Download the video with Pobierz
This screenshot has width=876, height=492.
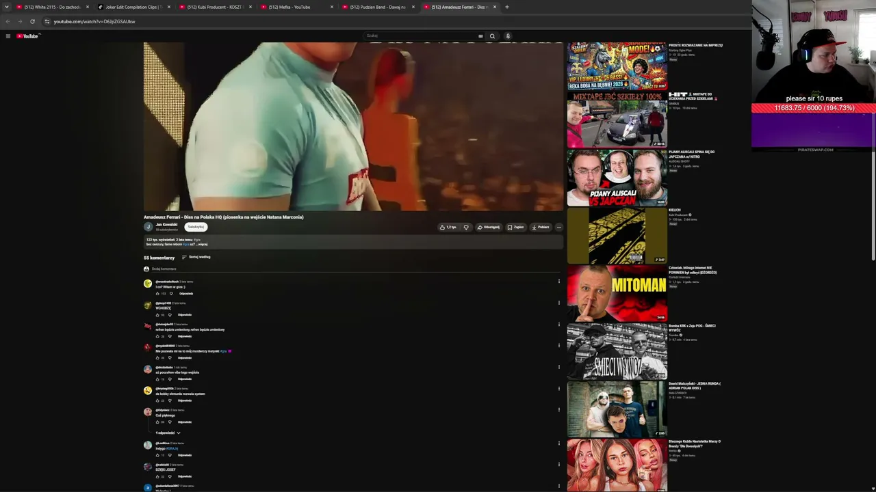tap(540, 227)
